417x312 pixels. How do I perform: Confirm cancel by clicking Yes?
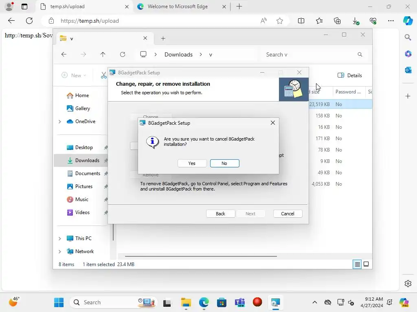tap(192, 163)
